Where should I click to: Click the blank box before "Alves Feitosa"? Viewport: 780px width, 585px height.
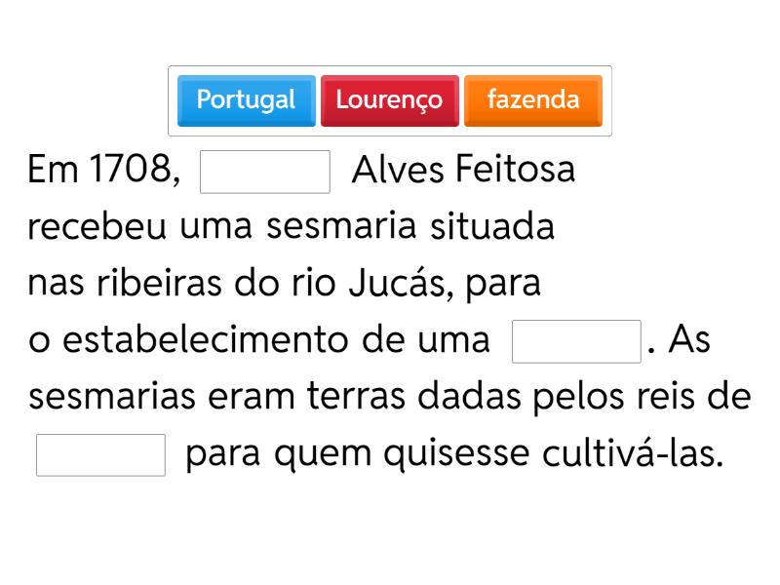pos(265,172)
